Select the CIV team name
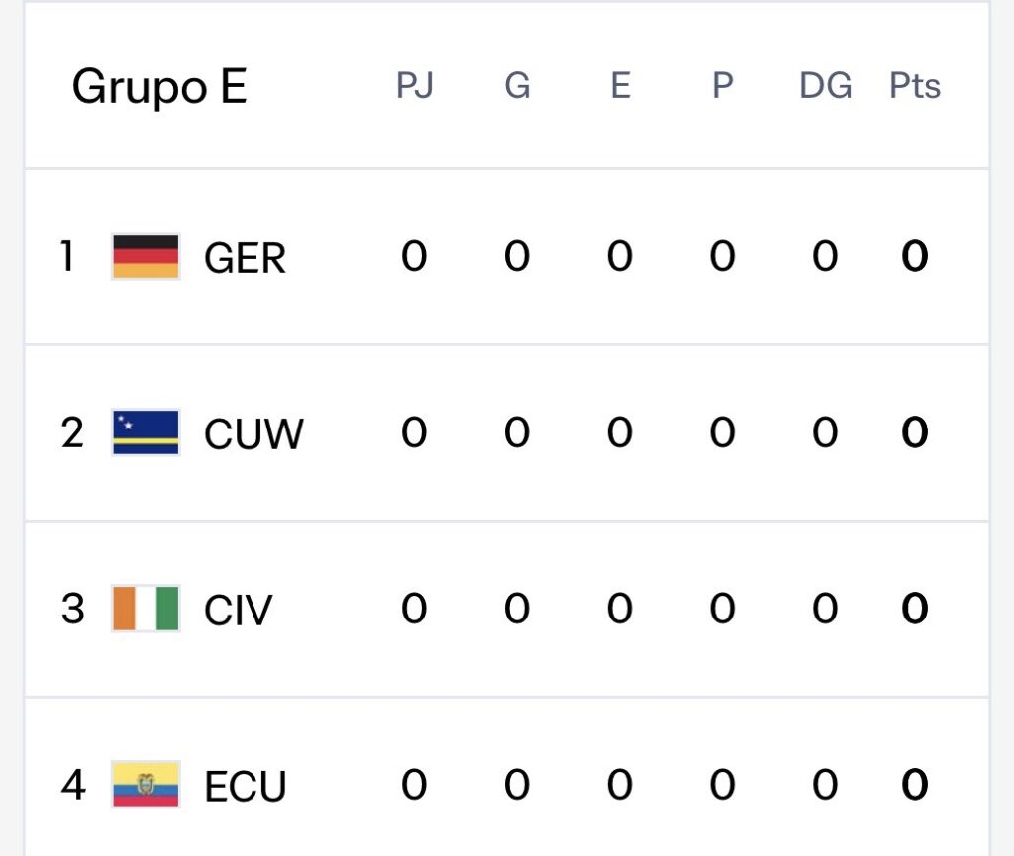The image size is (1014, 856). [238, 611]
